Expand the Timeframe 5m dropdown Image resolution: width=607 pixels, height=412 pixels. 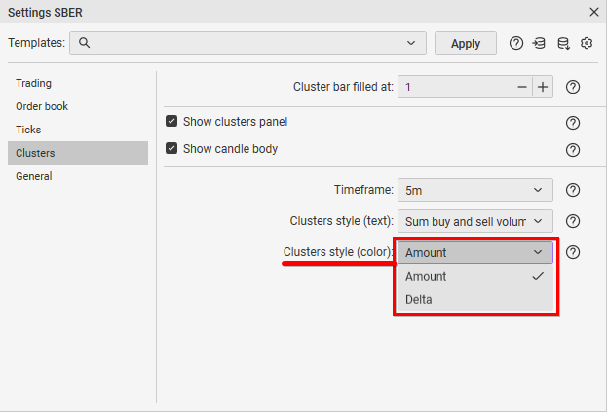(x=474, y=191)
